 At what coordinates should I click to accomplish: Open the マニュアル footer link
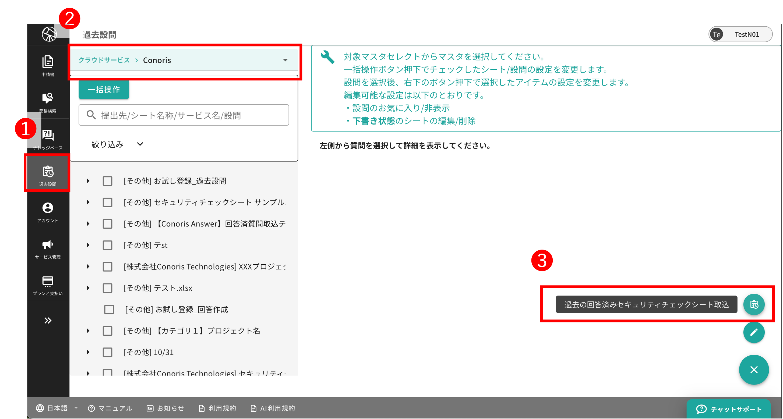coord(110,408)
